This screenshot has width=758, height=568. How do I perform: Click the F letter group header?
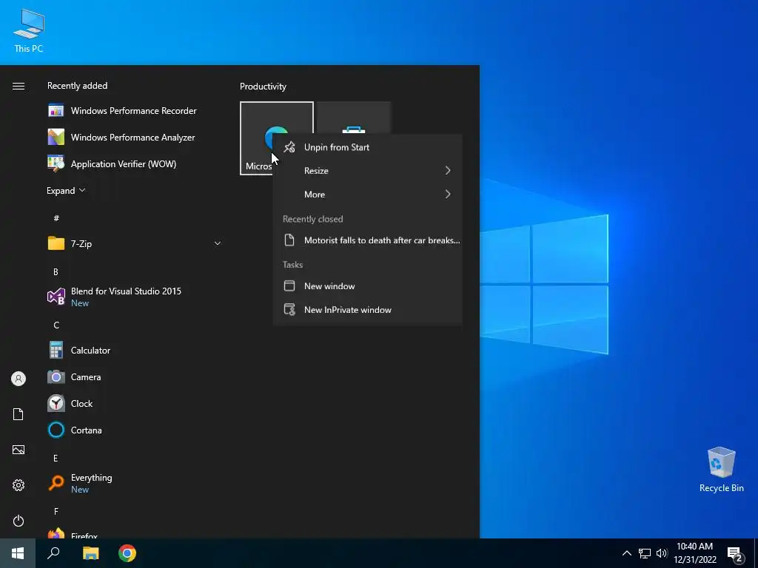click(x=56, y=511)
